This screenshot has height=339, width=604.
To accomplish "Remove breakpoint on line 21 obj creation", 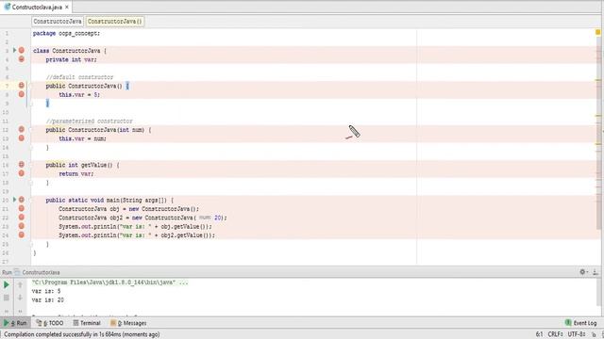I will (x=22, y=208).
